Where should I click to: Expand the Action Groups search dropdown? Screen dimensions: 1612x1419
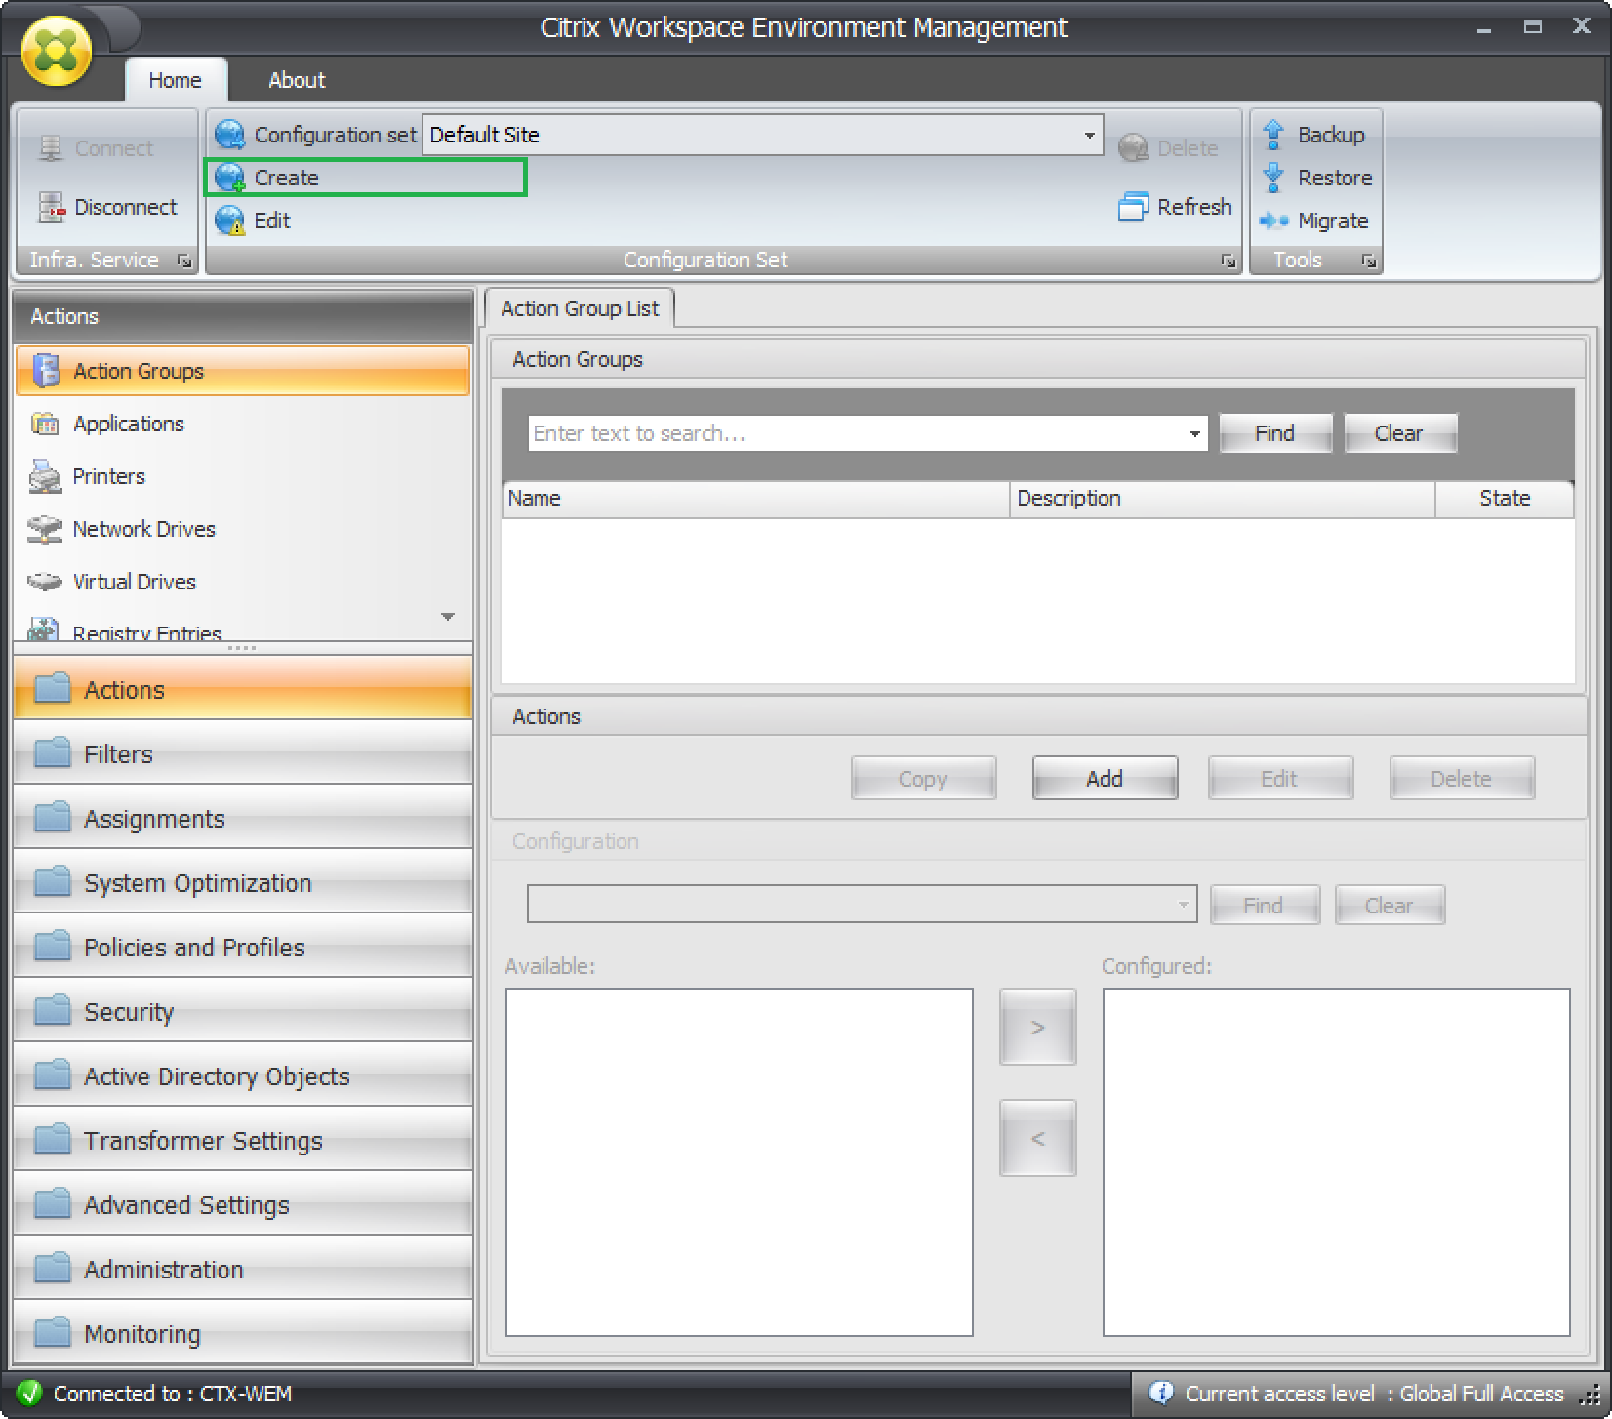(x=1194, y=434)
